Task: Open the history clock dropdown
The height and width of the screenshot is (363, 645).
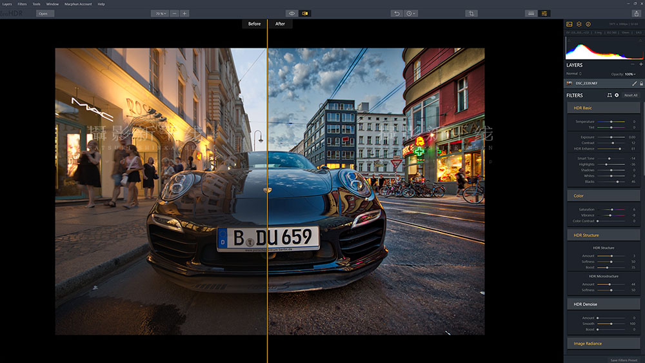Action: coord(410,14)
